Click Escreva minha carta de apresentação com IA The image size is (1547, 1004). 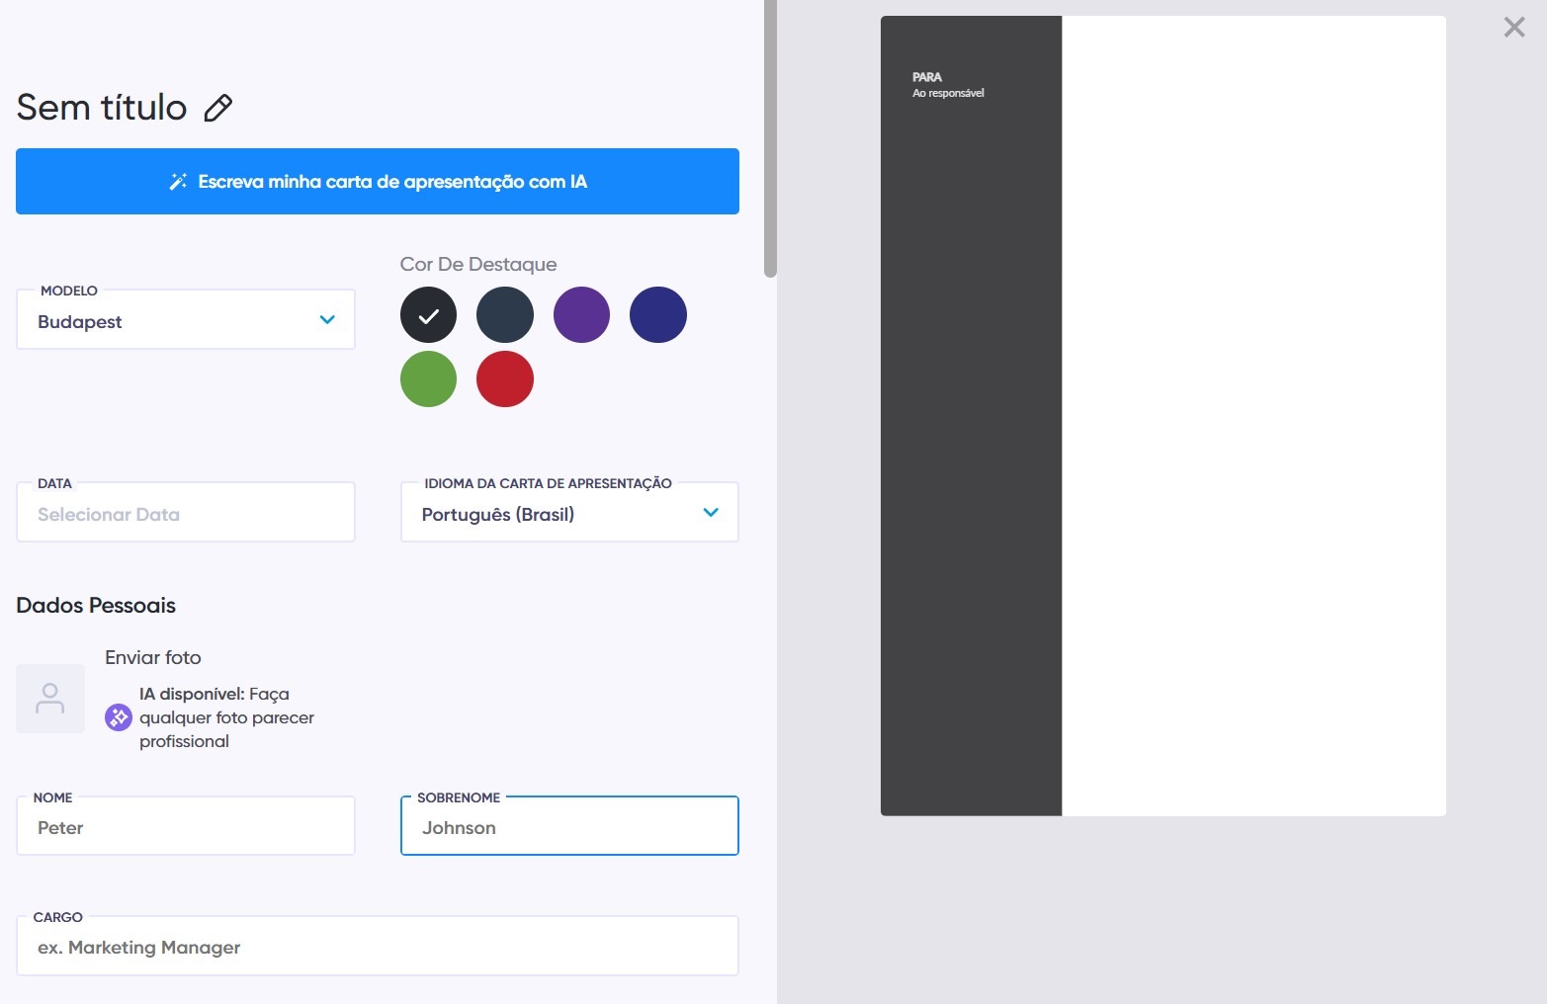click(377, 181)
